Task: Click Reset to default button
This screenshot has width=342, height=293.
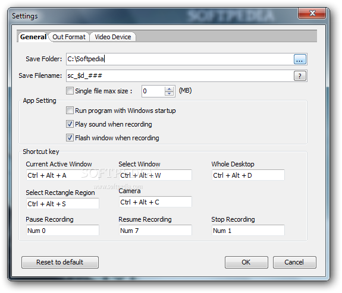Action: pyautogui.click(x=60, y=262)
